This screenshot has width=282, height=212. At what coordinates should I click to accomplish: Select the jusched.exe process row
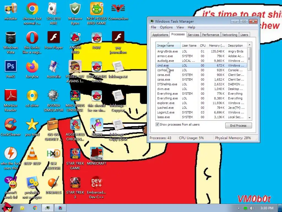click(x=201, y=108)
